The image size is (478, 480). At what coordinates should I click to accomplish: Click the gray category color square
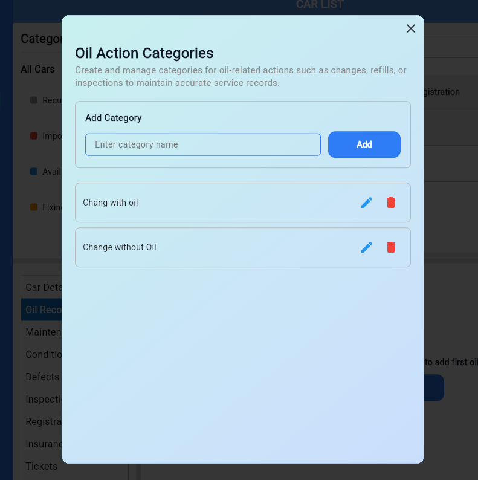coord(34,100)
